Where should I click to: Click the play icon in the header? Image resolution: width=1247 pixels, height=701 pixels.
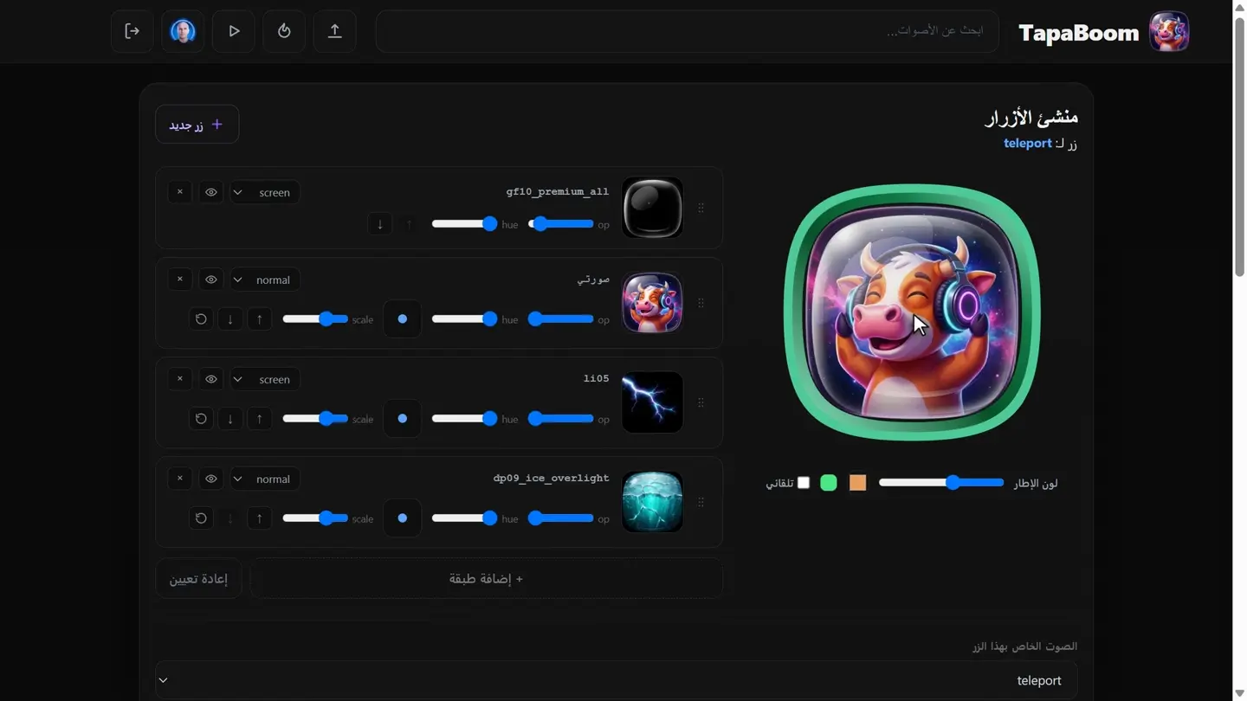[234, 31]
